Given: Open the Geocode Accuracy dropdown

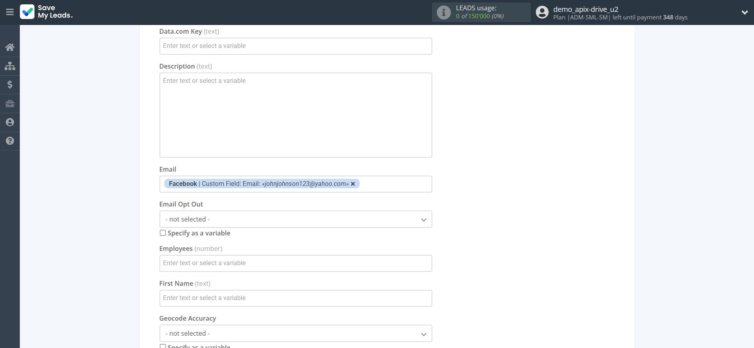Looking at the screenshot, I should (x=295, y=333).
